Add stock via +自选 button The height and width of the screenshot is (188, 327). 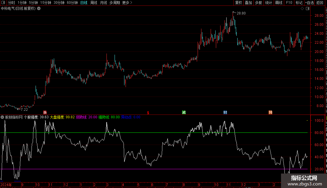(309, 3)
